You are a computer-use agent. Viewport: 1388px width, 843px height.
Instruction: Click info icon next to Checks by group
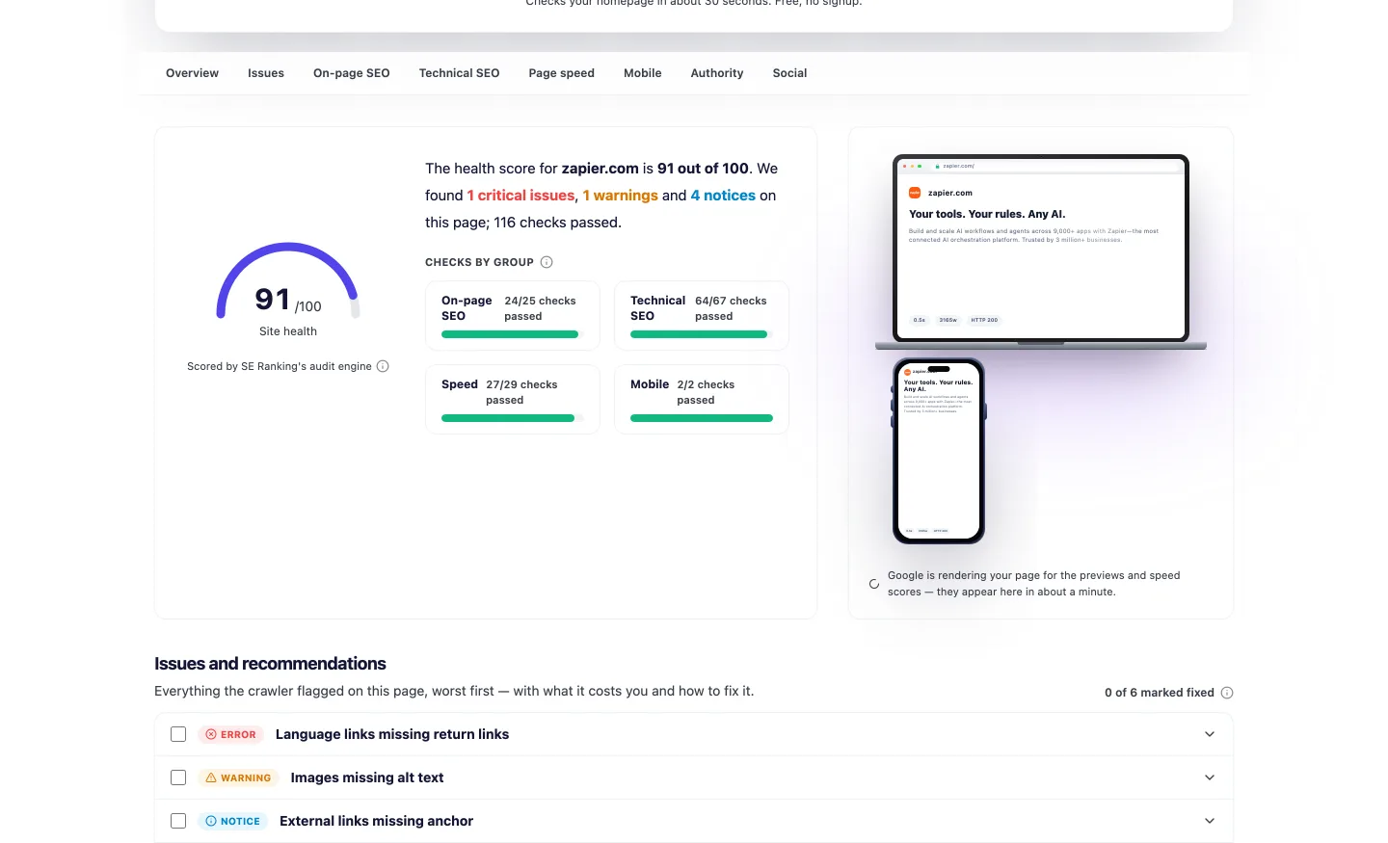547,262
